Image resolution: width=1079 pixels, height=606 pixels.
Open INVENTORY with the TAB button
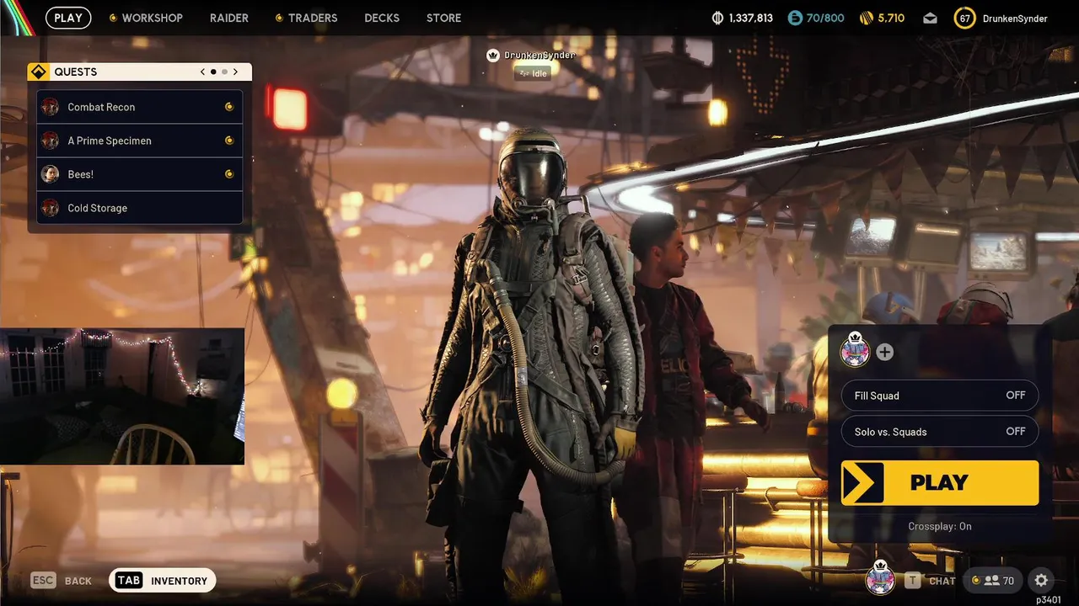tap(163, 581)
